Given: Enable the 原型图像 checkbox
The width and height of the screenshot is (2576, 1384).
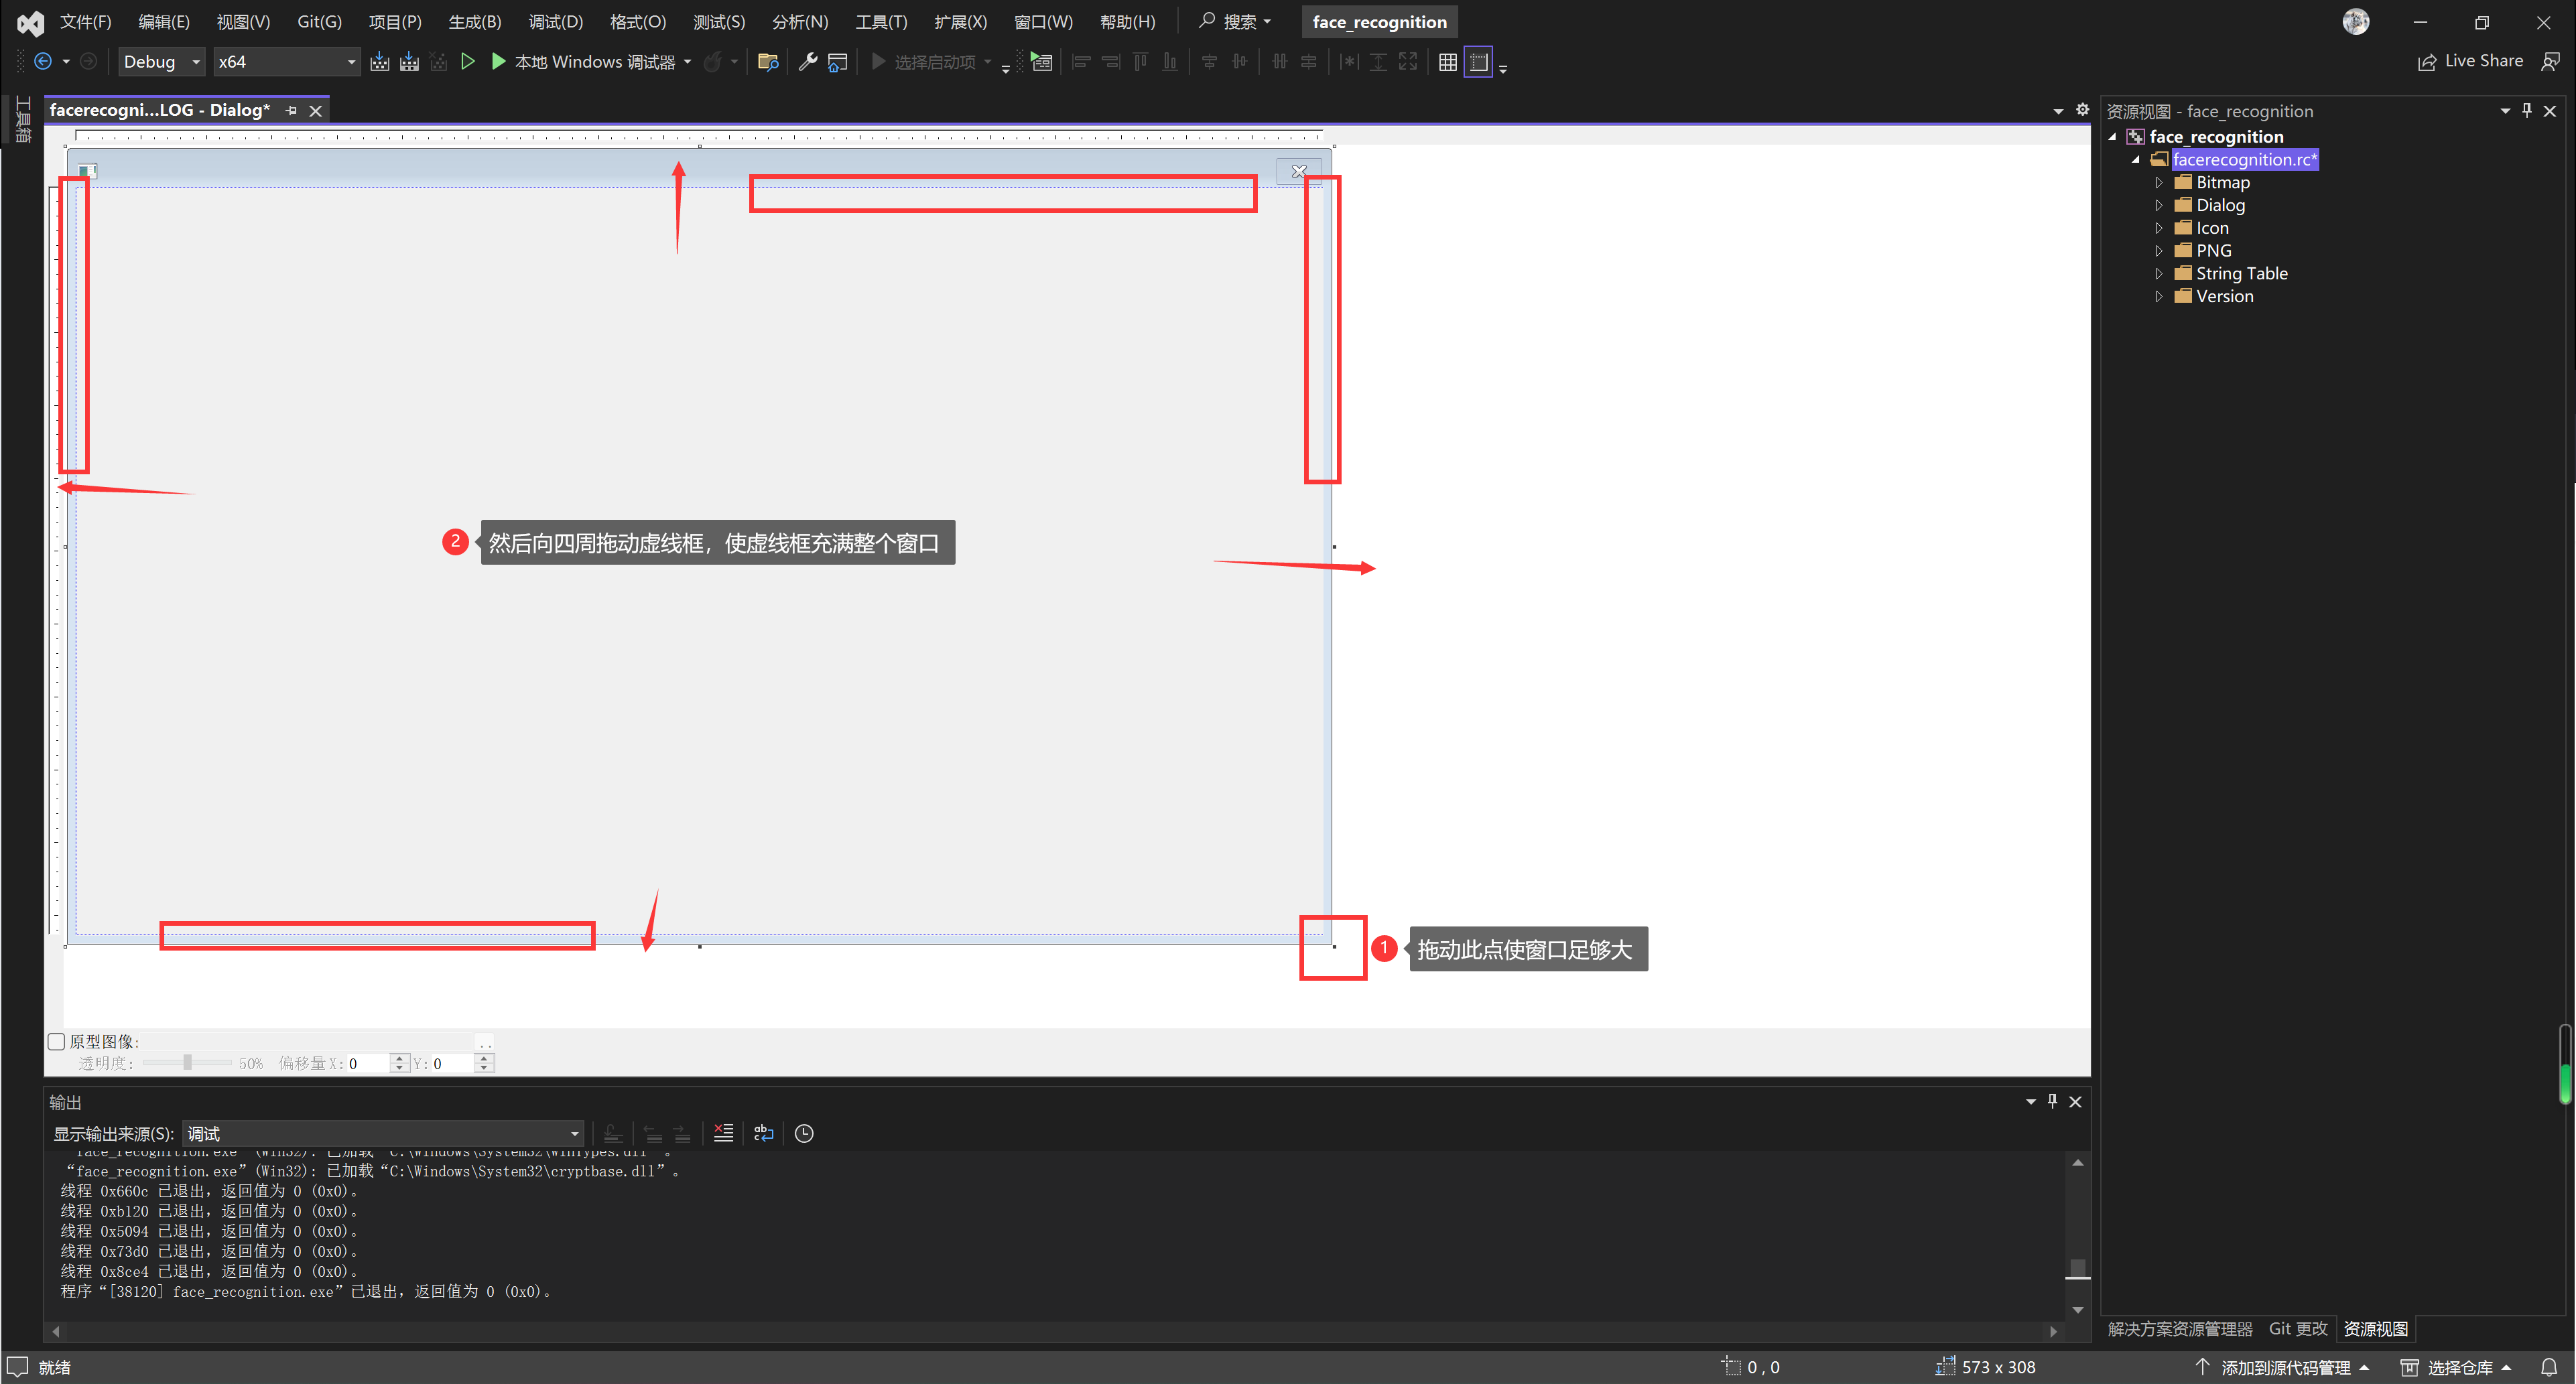Looking at the screenshot, I should click(57, 1041).
